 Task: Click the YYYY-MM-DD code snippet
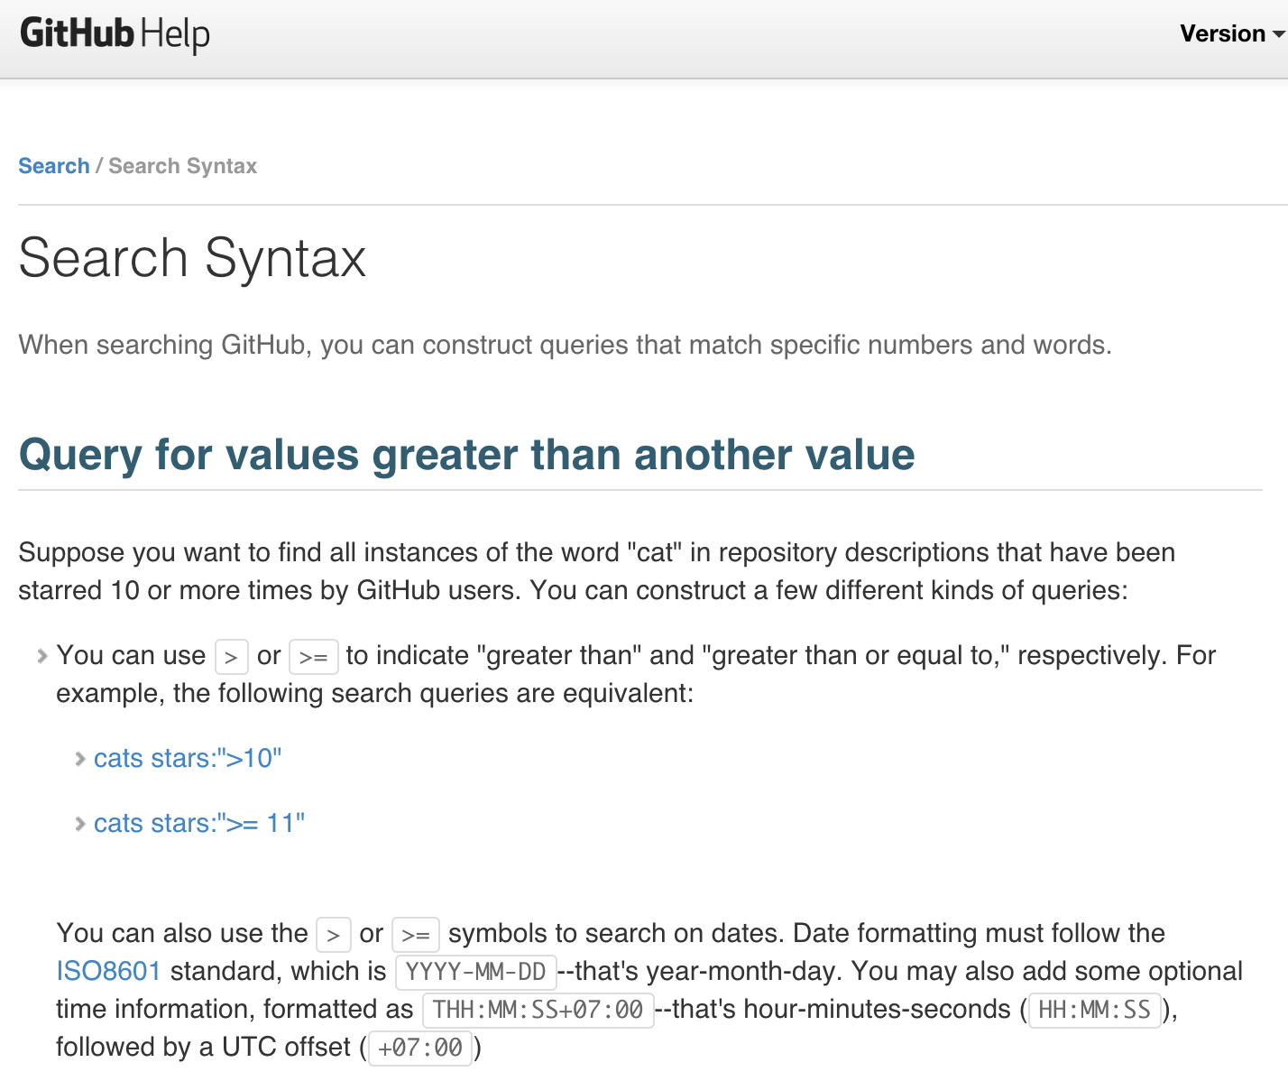point(476,972)
